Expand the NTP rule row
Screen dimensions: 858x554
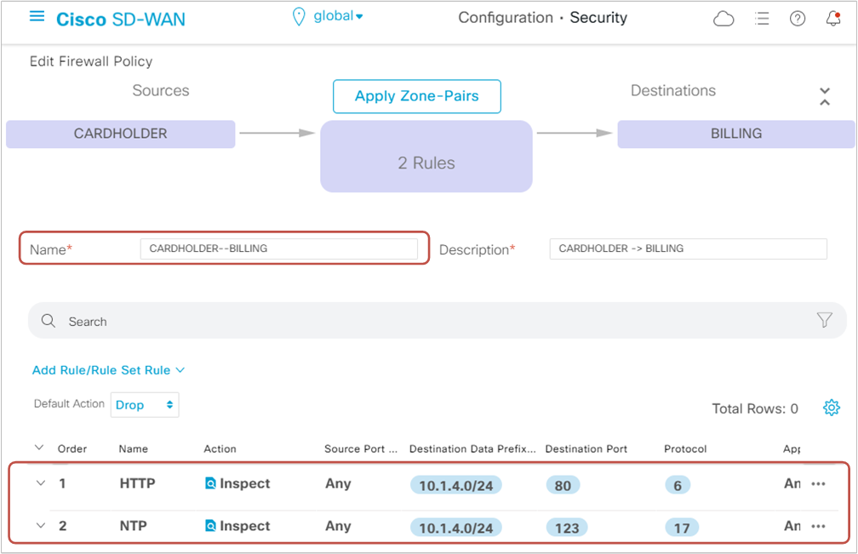coord(40,526)
